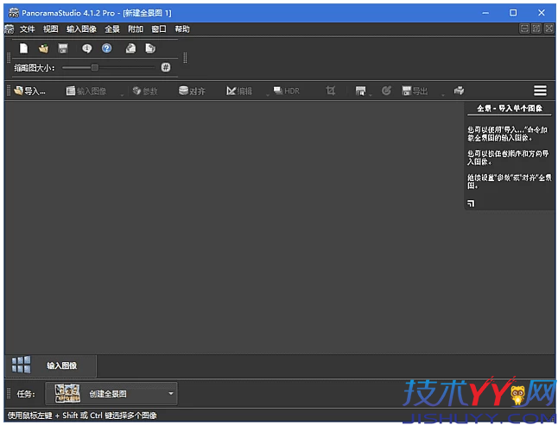This screenshot has height=425, width=558.
Task: Click the PanoramaStudio title bar icon
Action: click(14, 13)
